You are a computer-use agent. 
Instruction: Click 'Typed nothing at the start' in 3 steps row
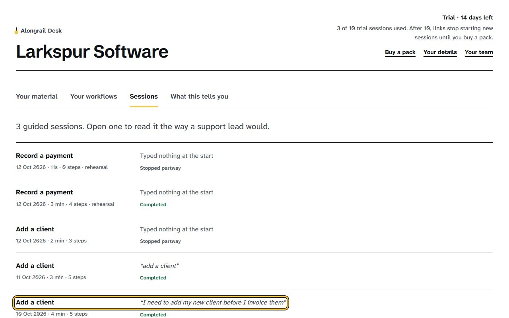[x=177, y=229]
